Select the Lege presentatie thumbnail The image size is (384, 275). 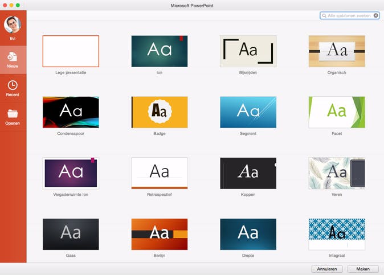click(x=71, y=51)
